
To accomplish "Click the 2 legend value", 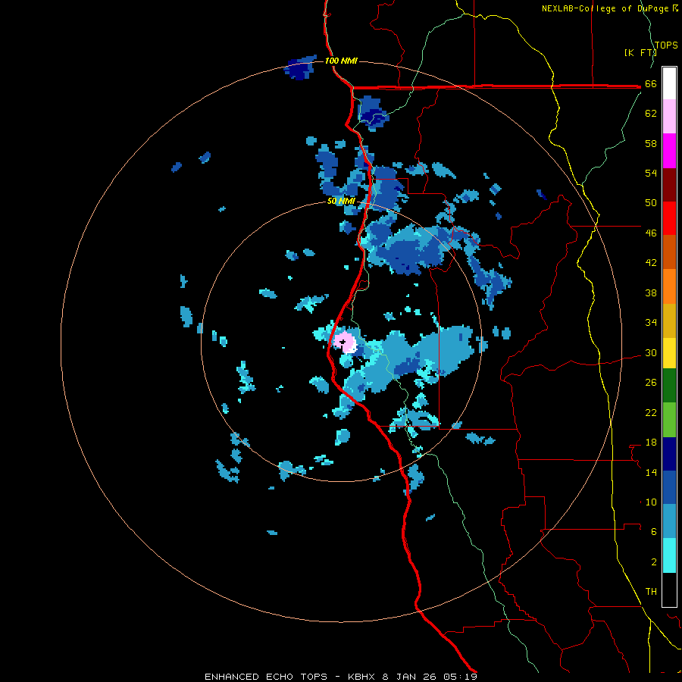I will (x=654, y=562).
